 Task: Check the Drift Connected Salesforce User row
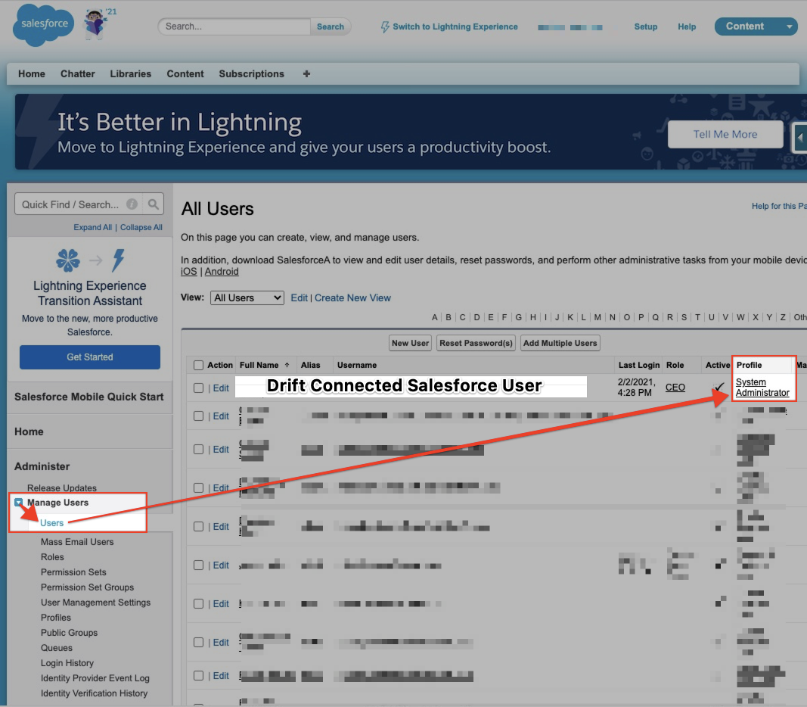(198, 388)
